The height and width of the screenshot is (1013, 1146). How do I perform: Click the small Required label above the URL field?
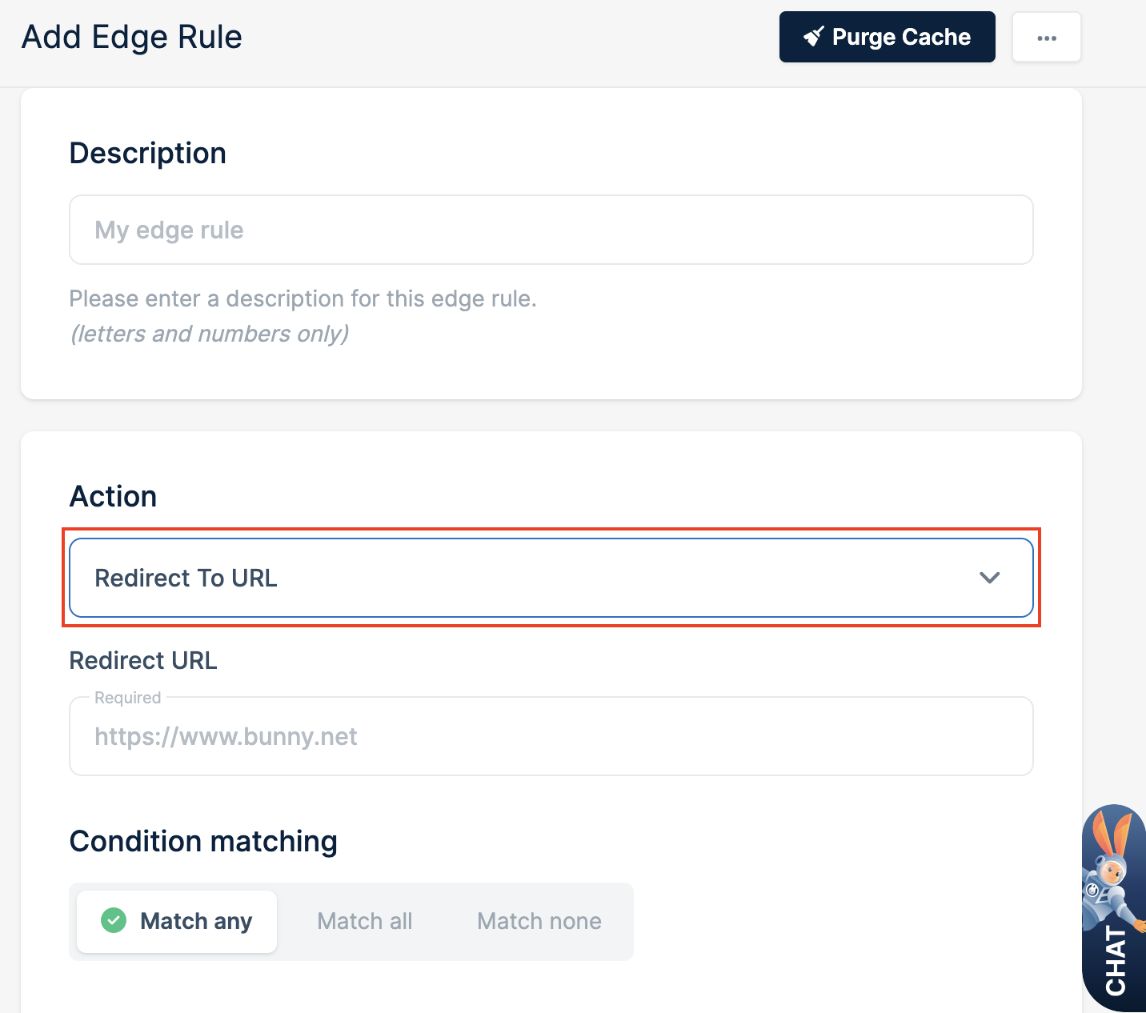click(x=128, y=698)
